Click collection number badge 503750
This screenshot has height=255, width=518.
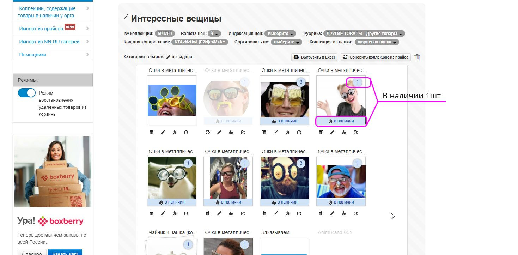click(165, 34)
